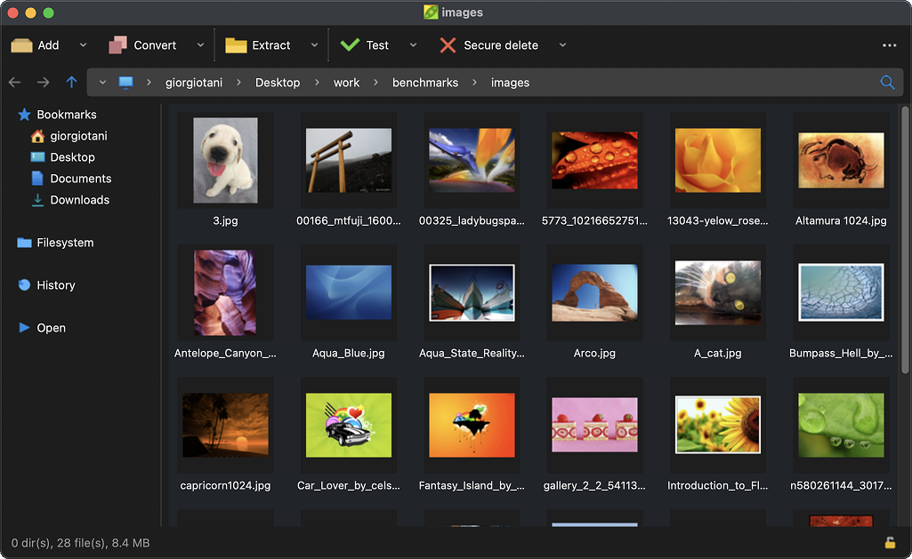Image resolution: width=912 pixels, height=559 pixels.
Task: Navigate to "work" in the breadcrumb path
Action: [346, 82]
